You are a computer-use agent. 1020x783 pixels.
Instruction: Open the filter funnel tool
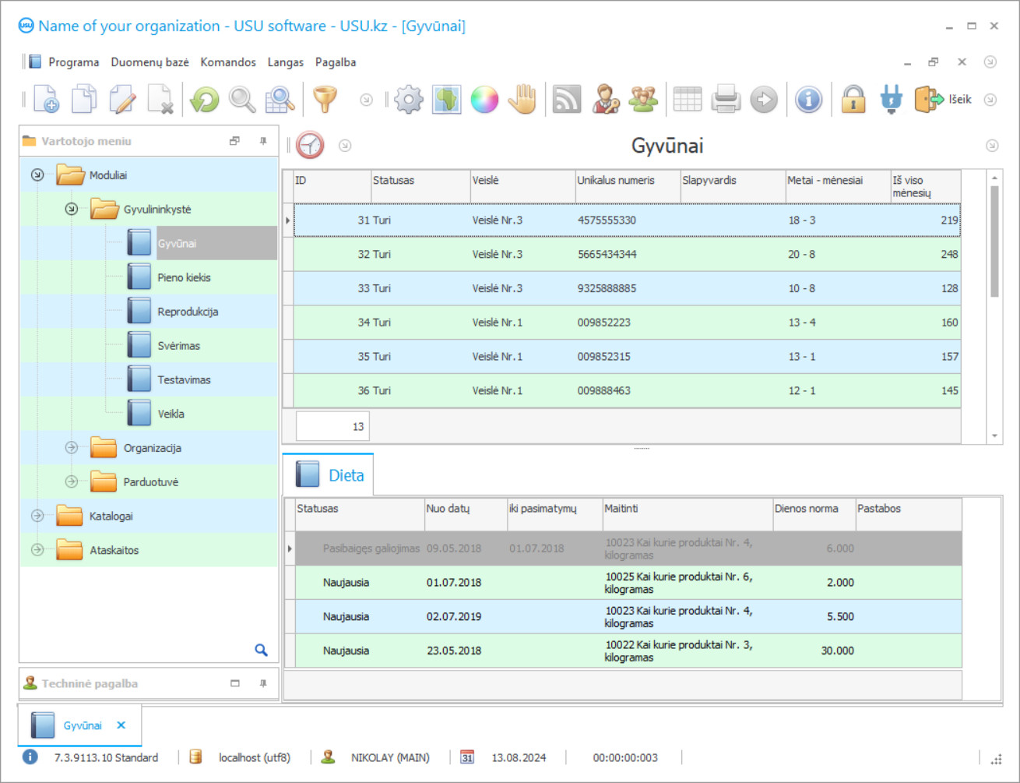click(x=325, y=100)
